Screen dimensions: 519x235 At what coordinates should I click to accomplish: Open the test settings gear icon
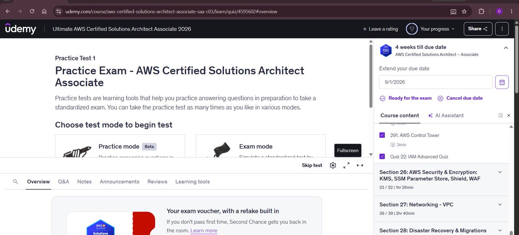point(333,165)
